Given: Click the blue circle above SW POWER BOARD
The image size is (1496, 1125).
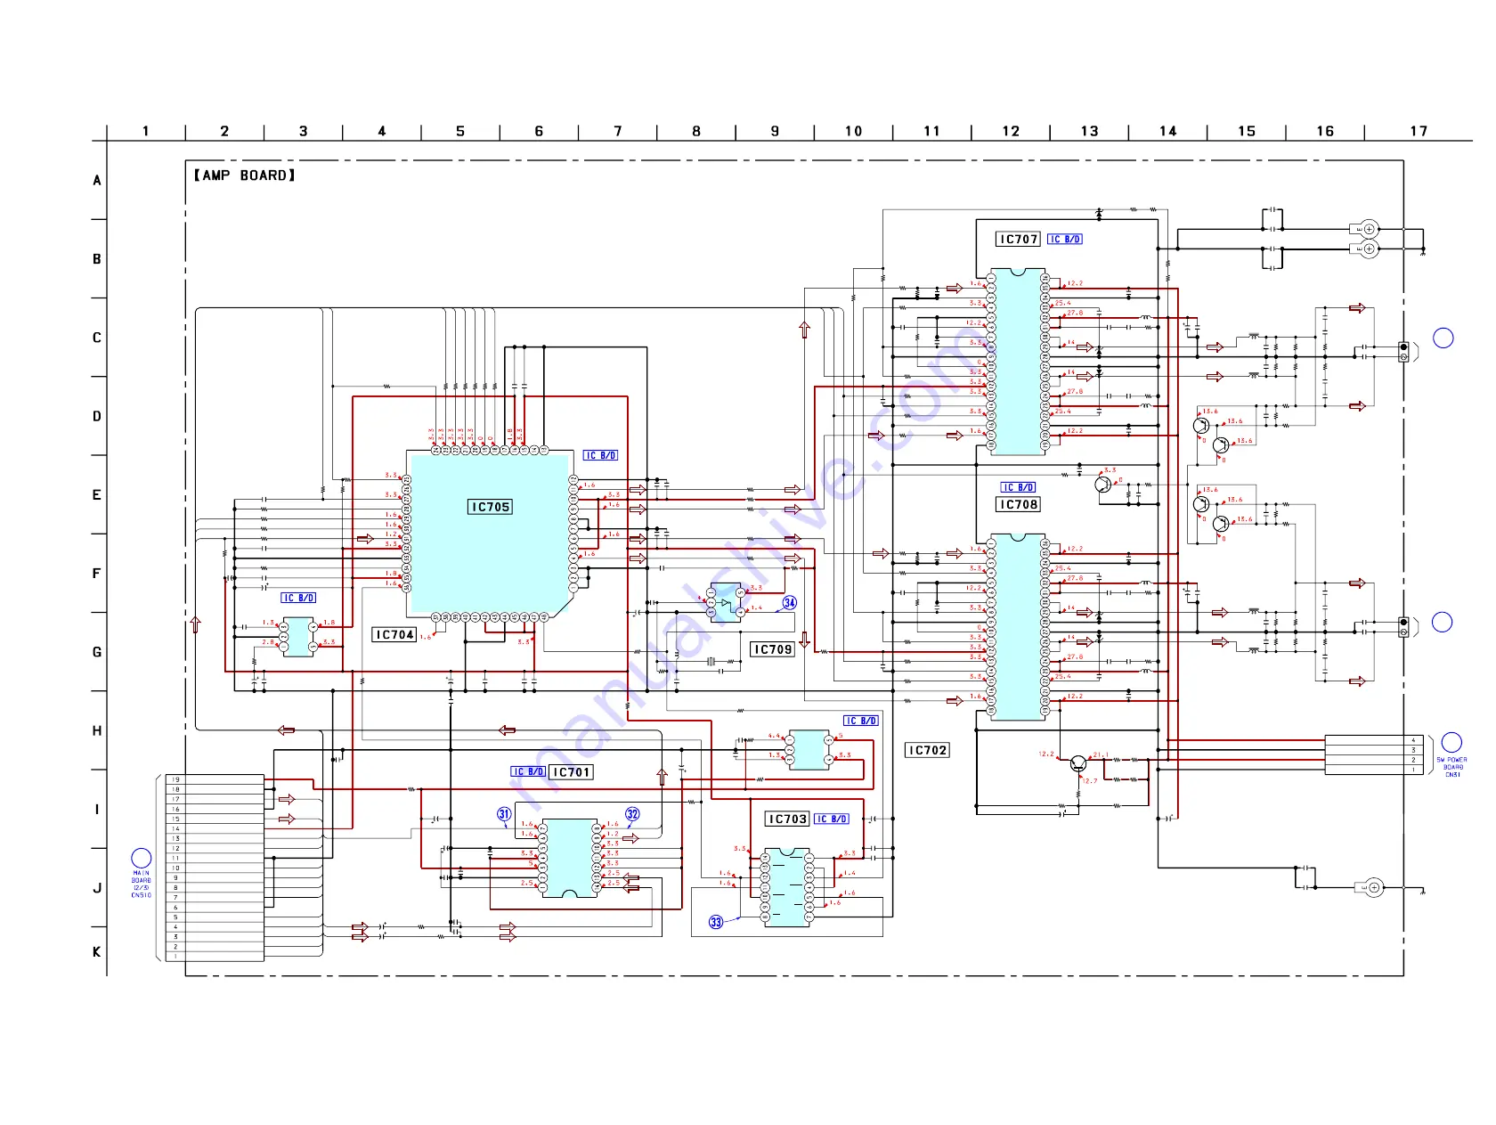Looking at the screenshot, I should (1451, 742).
